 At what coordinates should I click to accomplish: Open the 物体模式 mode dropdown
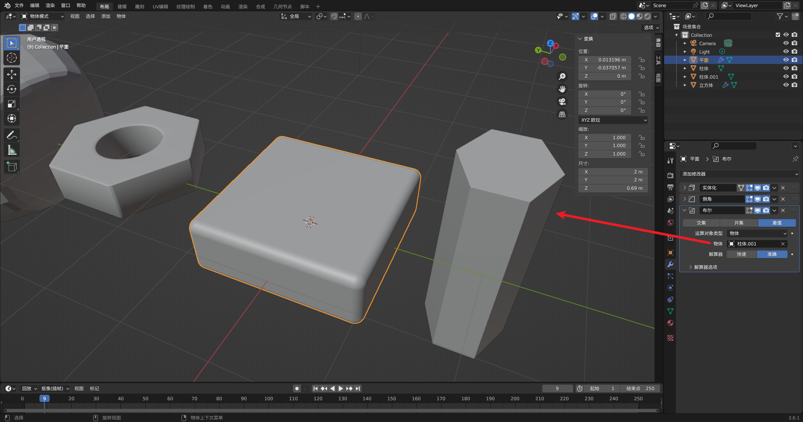coord(43,16)
